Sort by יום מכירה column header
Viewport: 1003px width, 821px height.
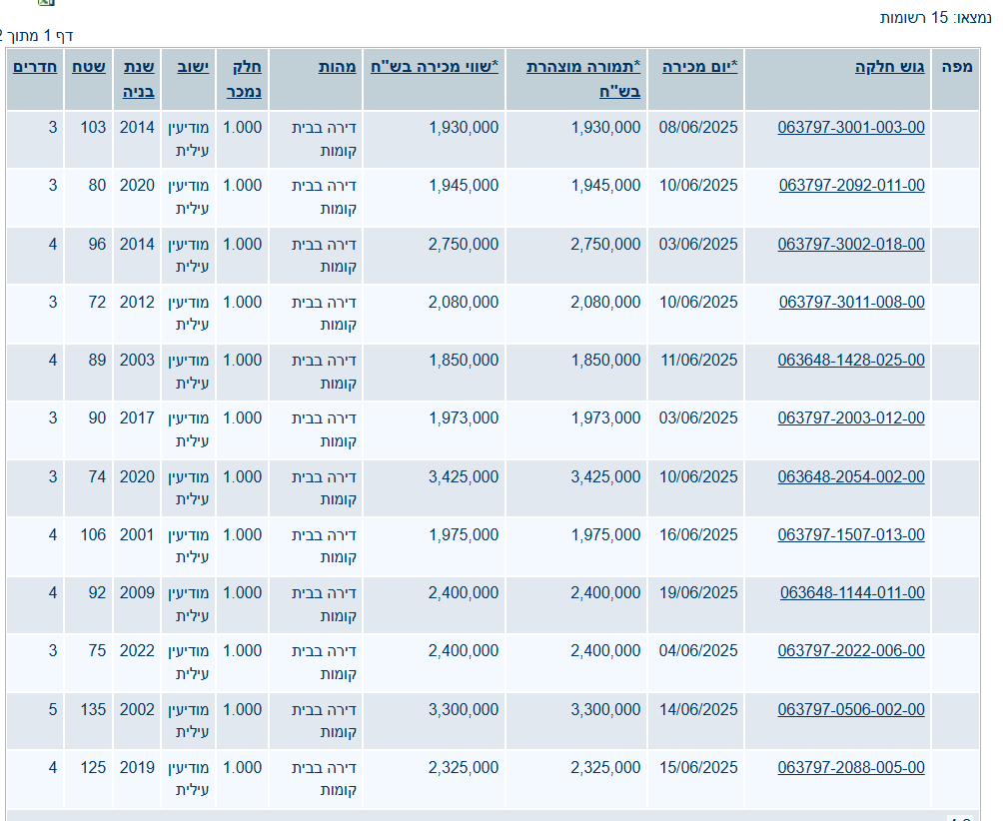click(x=699, y=67)
